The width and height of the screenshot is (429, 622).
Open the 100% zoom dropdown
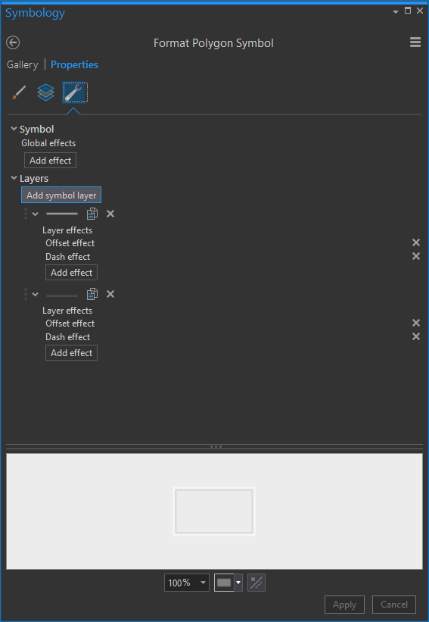[x=187, y=583]
